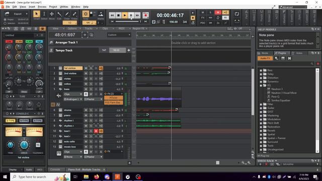Viewport: 322px width, 181px height.
Task: Switch to the Console tab
Action: [55, 169]
